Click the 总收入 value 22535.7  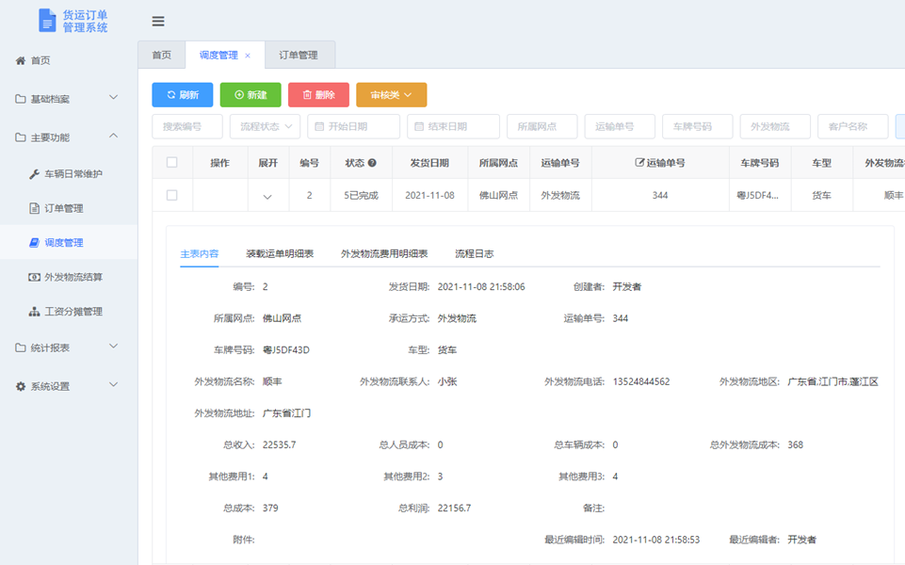point(280,445)
